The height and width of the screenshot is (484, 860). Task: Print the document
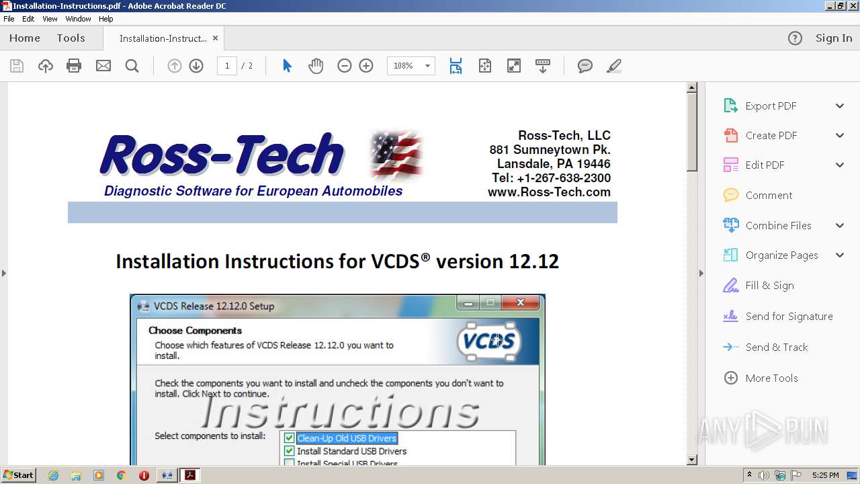coord(74,66)
